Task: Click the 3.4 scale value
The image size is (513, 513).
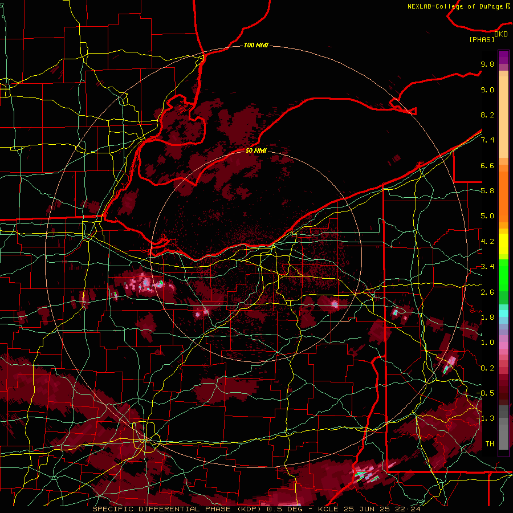Action: pos(487,267)
